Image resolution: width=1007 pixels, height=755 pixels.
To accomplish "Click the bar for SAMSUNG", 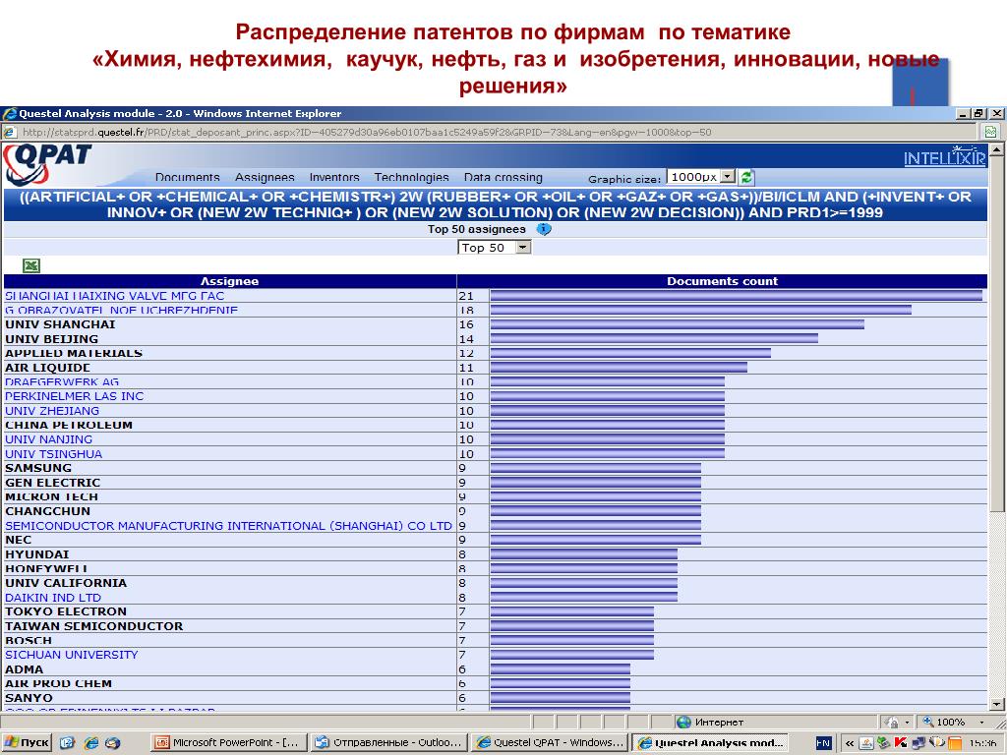I will click(x=595, y=468).
